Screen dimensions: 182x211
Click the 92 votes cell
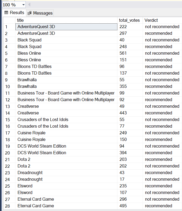[130, 100]
